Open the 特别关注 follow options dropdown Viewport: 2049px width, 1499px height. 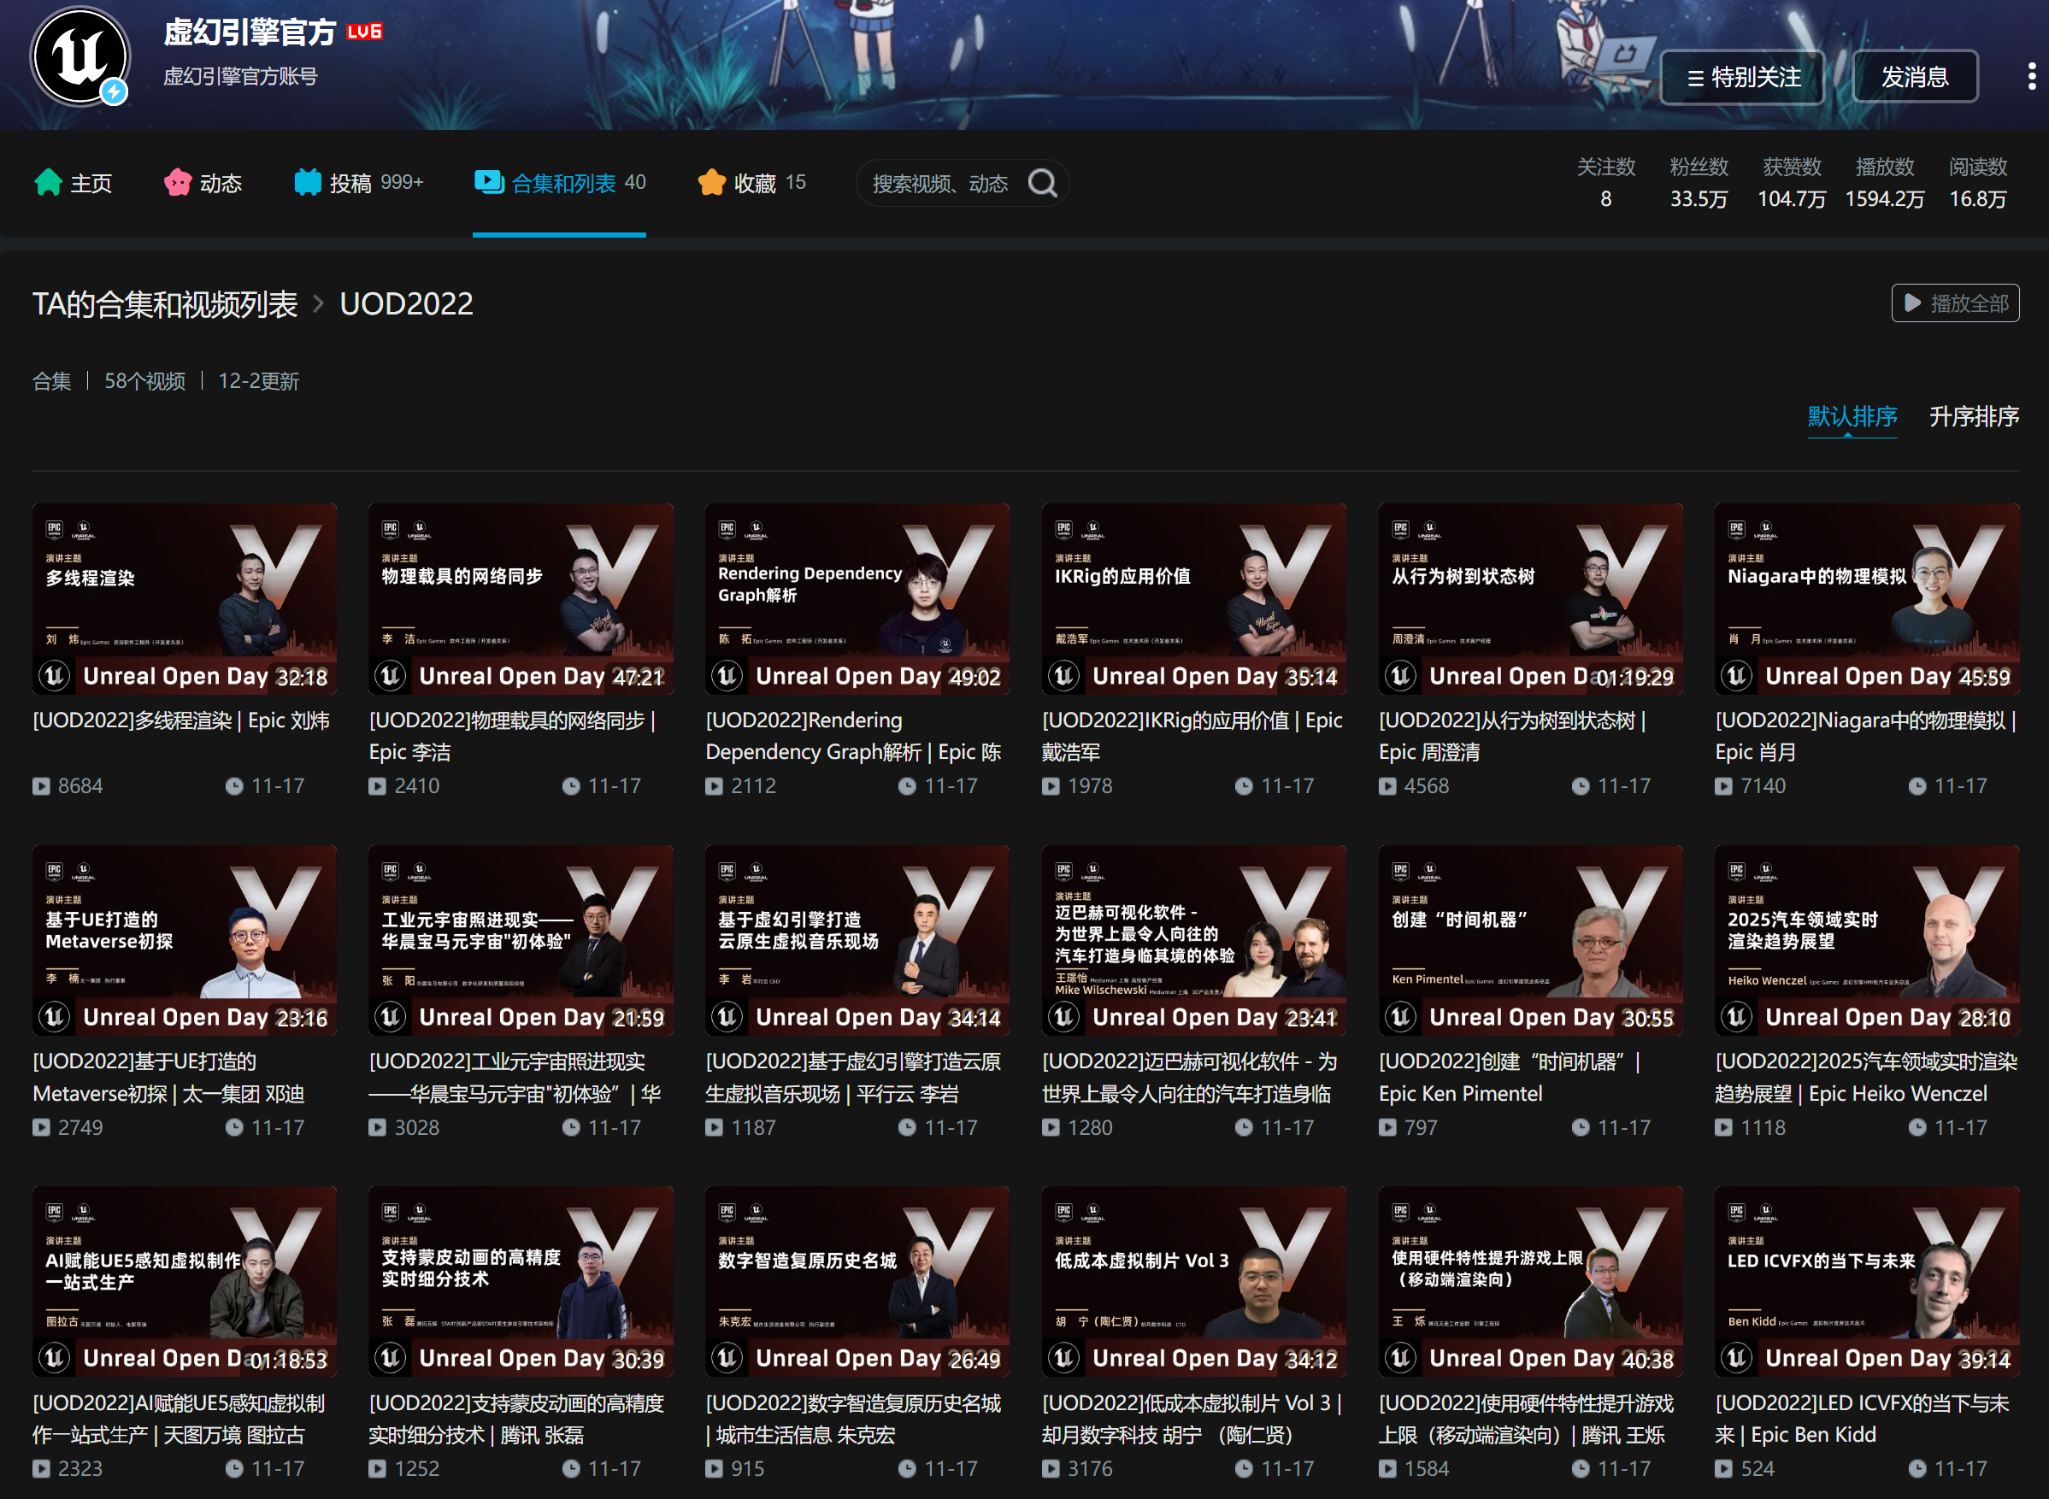(1741, 77)
